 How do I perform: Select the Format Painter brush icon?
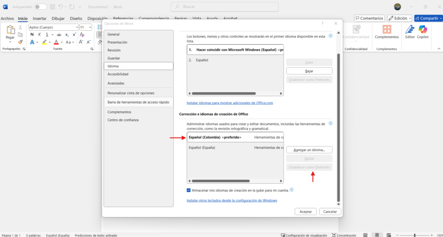coord(20,42)
